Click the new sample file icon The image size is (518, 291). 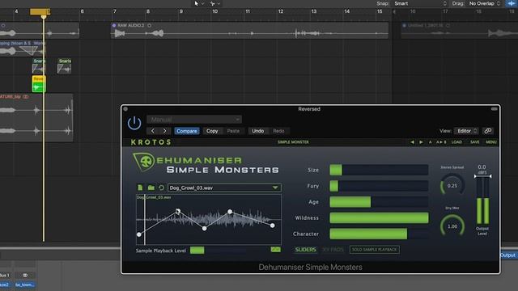140,188
